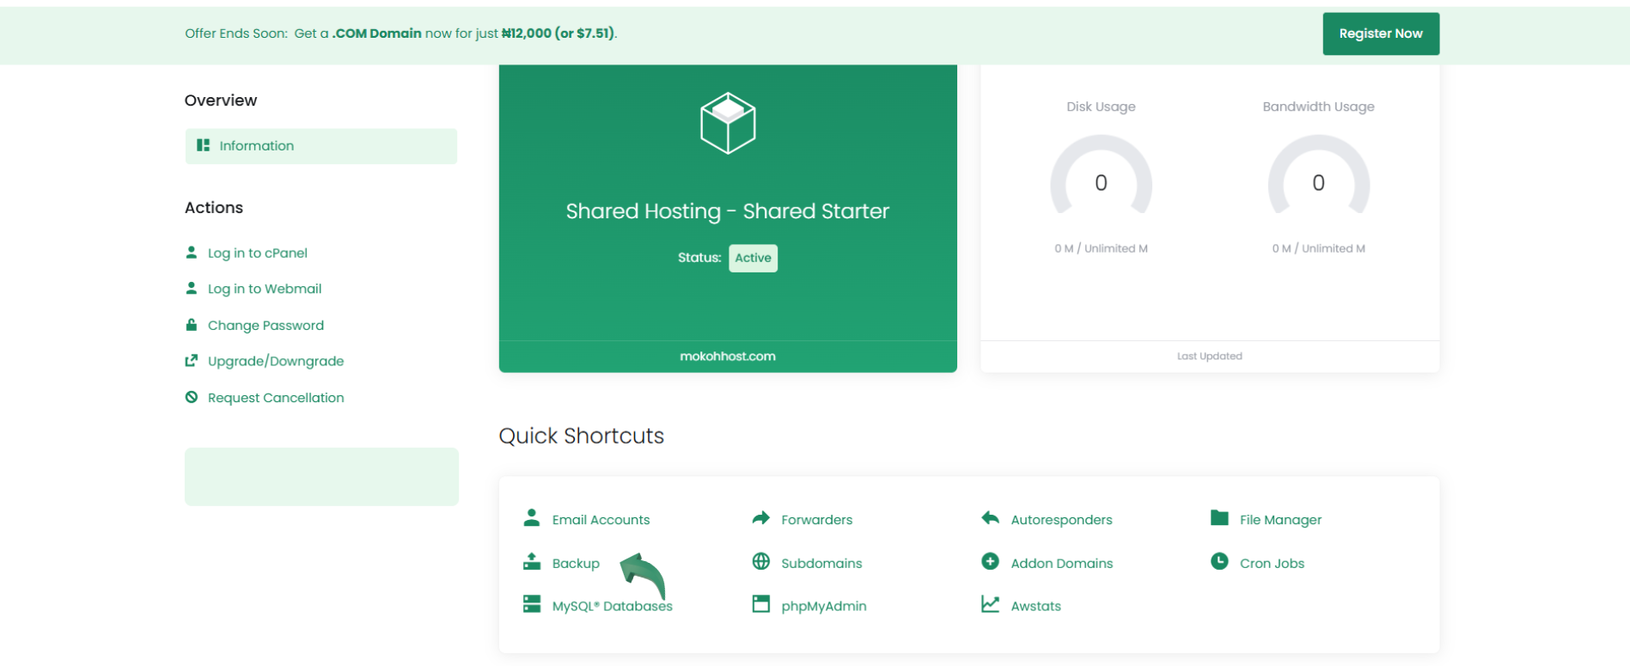Viewport: 1630px width, 666px height.
Task: Click the Bandwidth Usage gauge
Action: [x=1318, y=175]
